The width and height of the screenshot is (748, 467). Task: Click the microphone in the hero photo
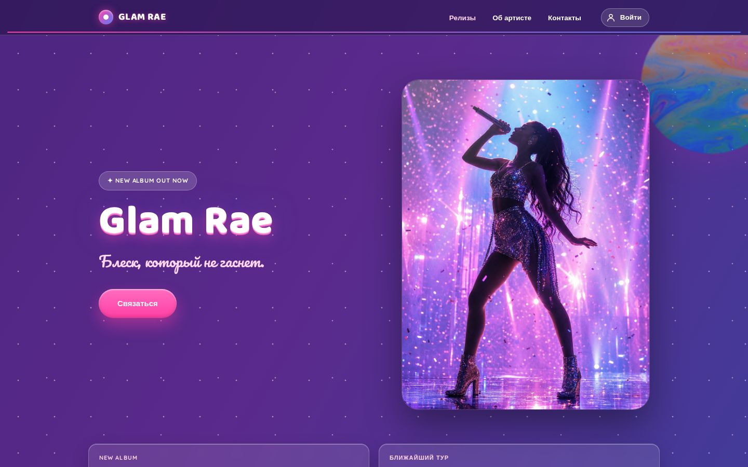[x=491, y=118]
